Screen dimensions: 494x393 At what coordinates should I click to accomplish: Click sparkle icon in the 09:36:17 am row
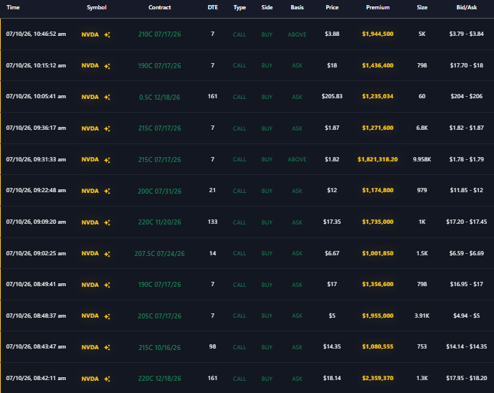(107, 128)
